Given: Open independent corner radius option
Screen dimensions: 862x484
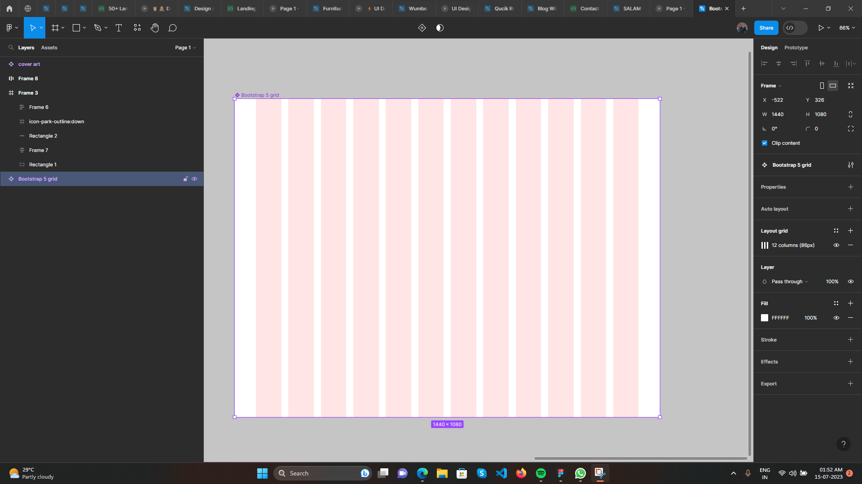Looking at the screenshot, I should 851,129.
